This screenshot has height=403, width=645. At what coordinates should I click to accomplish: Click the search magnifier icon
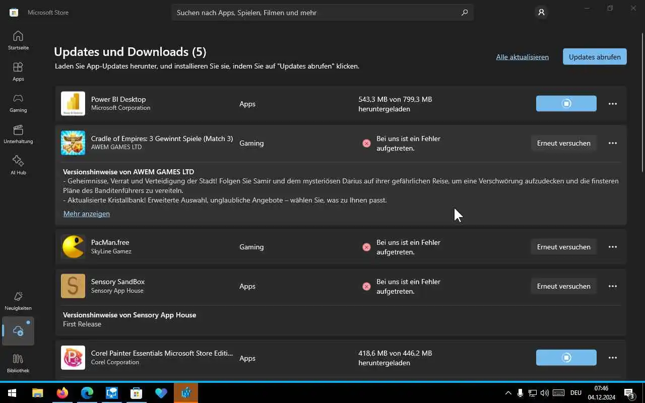(x=465, y=13)
